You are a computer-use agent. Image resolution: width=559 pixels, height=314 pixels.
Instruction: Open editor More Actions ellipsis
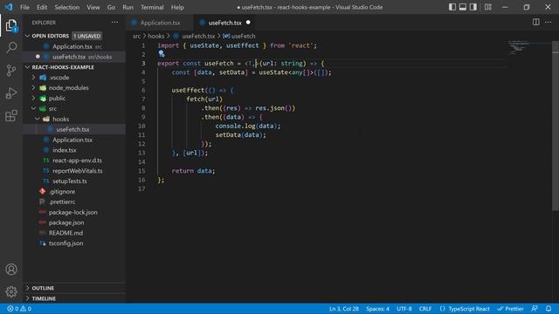pos(549,22)
